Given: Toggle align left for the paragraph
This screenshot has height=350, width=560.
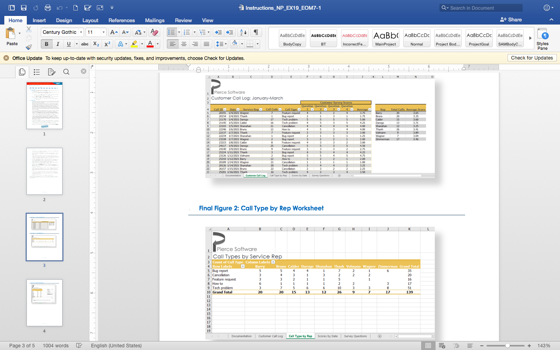Looking at the screenshot, I should click(x=173, y=44).
